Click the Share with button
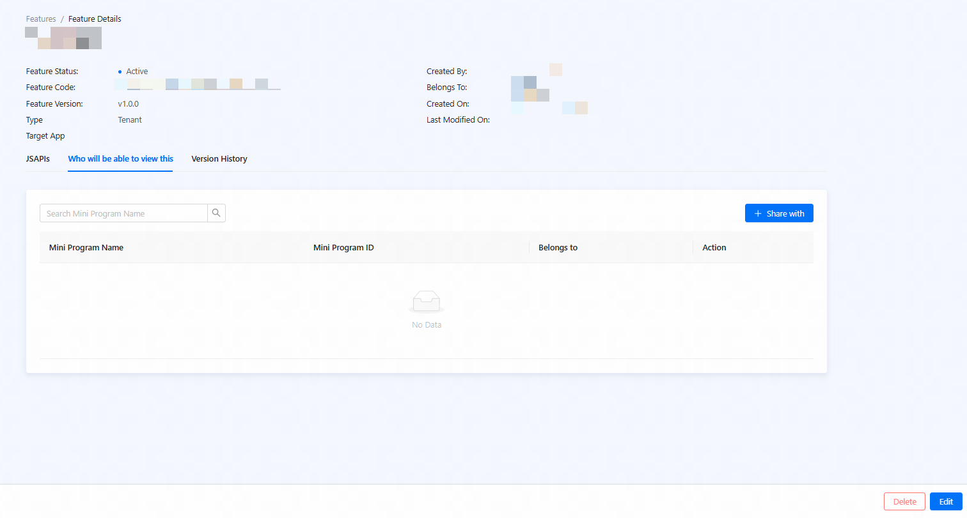 tap(779, 213)
